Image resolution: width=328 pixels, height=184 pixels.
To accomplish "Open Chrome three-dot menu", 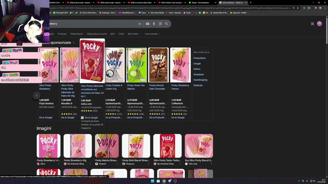I will pyautogui.click(x=325, y=8).
